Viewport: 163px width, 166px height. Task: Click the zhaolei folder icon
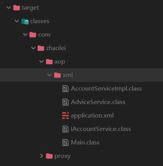pos(41,48)
